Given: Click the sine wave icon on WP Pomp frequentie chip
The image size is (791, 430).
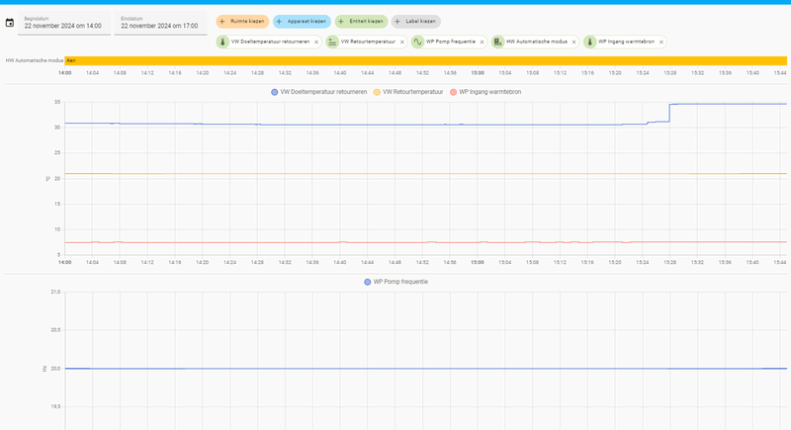Looking at the screenshot, I should [417, 42].
